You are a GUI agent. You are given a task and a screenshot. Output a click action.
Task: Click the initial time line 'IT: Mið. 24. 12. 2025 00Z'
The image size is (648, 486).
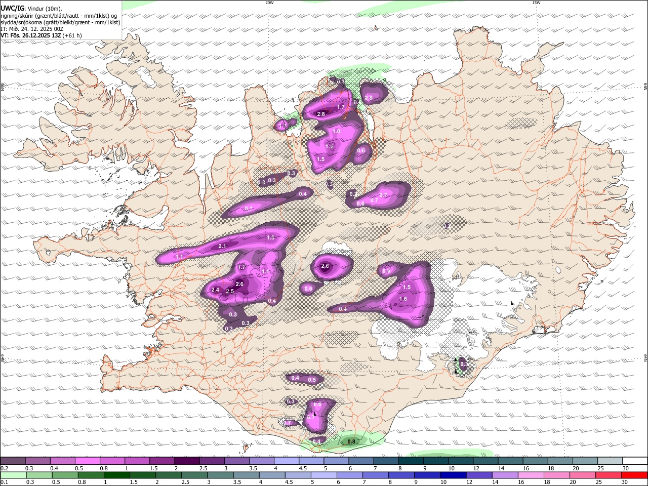click(32, 29)
